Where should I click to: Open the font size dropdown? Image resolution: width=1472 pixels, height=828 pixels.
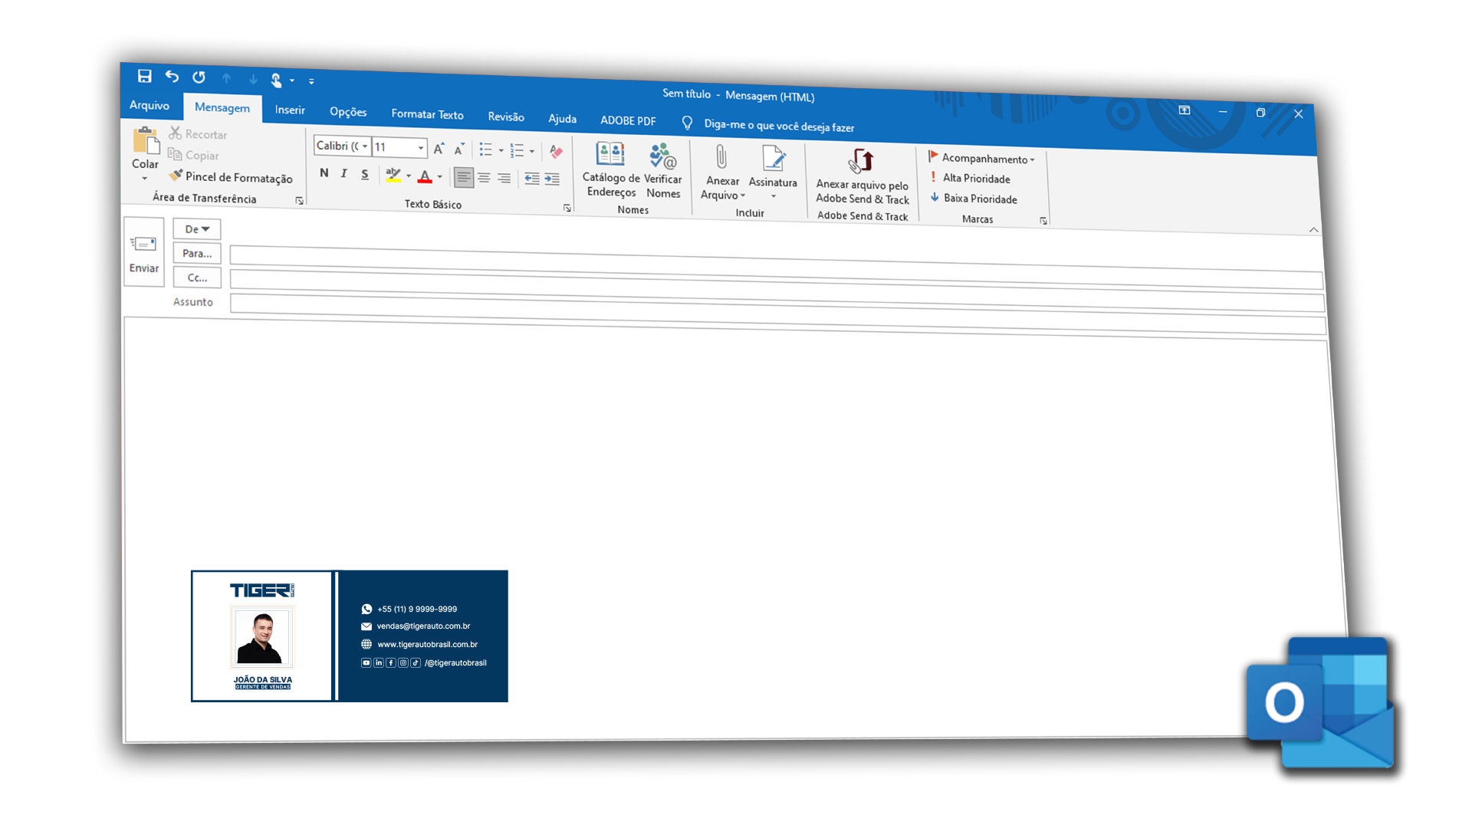click(420, 146)
